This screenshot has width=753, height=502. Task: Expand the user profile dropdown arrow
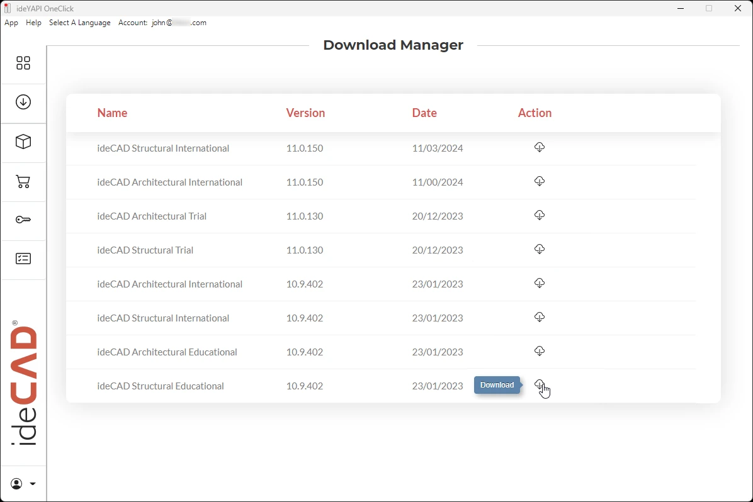tap(33, 484)
